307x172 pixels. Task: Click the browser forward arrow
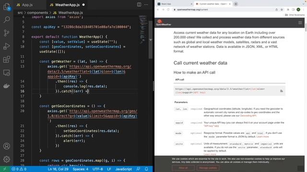coord(163,10)
